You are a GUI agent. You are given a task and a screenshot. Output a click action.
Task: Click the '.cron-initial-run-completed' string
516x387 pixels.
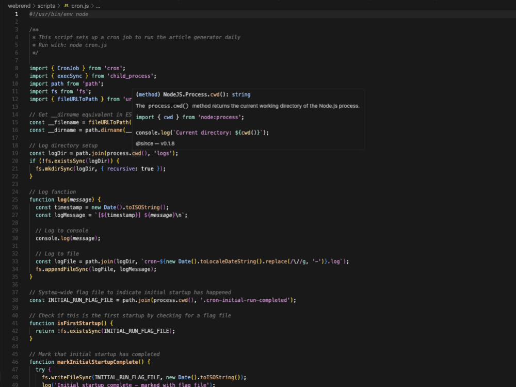click(245, 300)
